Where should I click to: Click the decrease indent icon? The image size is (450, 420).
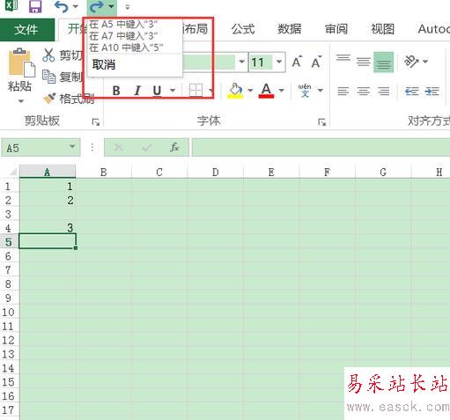coord(412,92)
